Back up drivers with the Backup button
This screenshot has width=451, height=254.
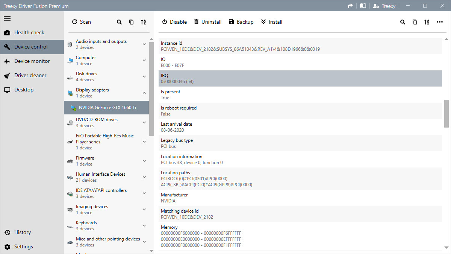click(241, 22)
